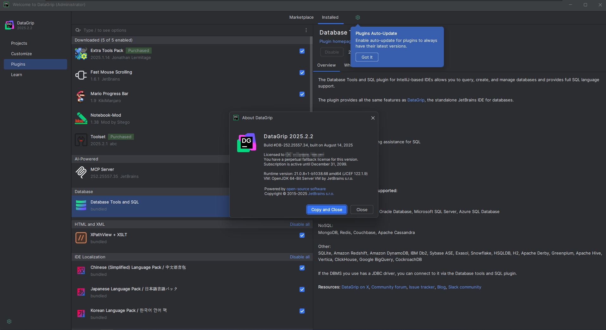Click the build number text in About dialog

(308, 145)
